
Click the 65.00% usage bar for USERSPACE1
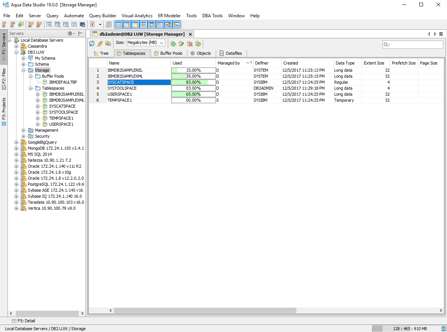pos(193,94)
